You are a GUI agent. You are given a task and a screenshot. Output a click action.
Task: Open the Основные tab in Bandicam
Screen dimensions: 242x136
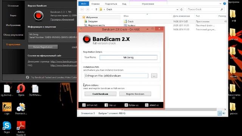click(13, 6)
